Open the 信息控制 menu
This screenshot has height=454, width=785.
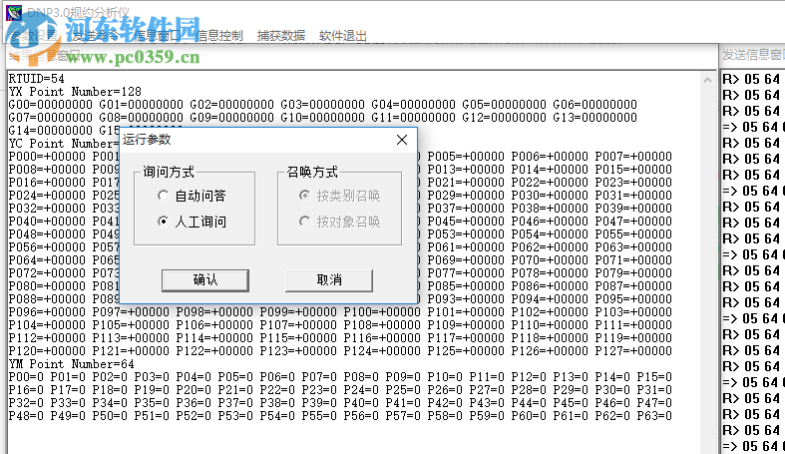(219, 36)
